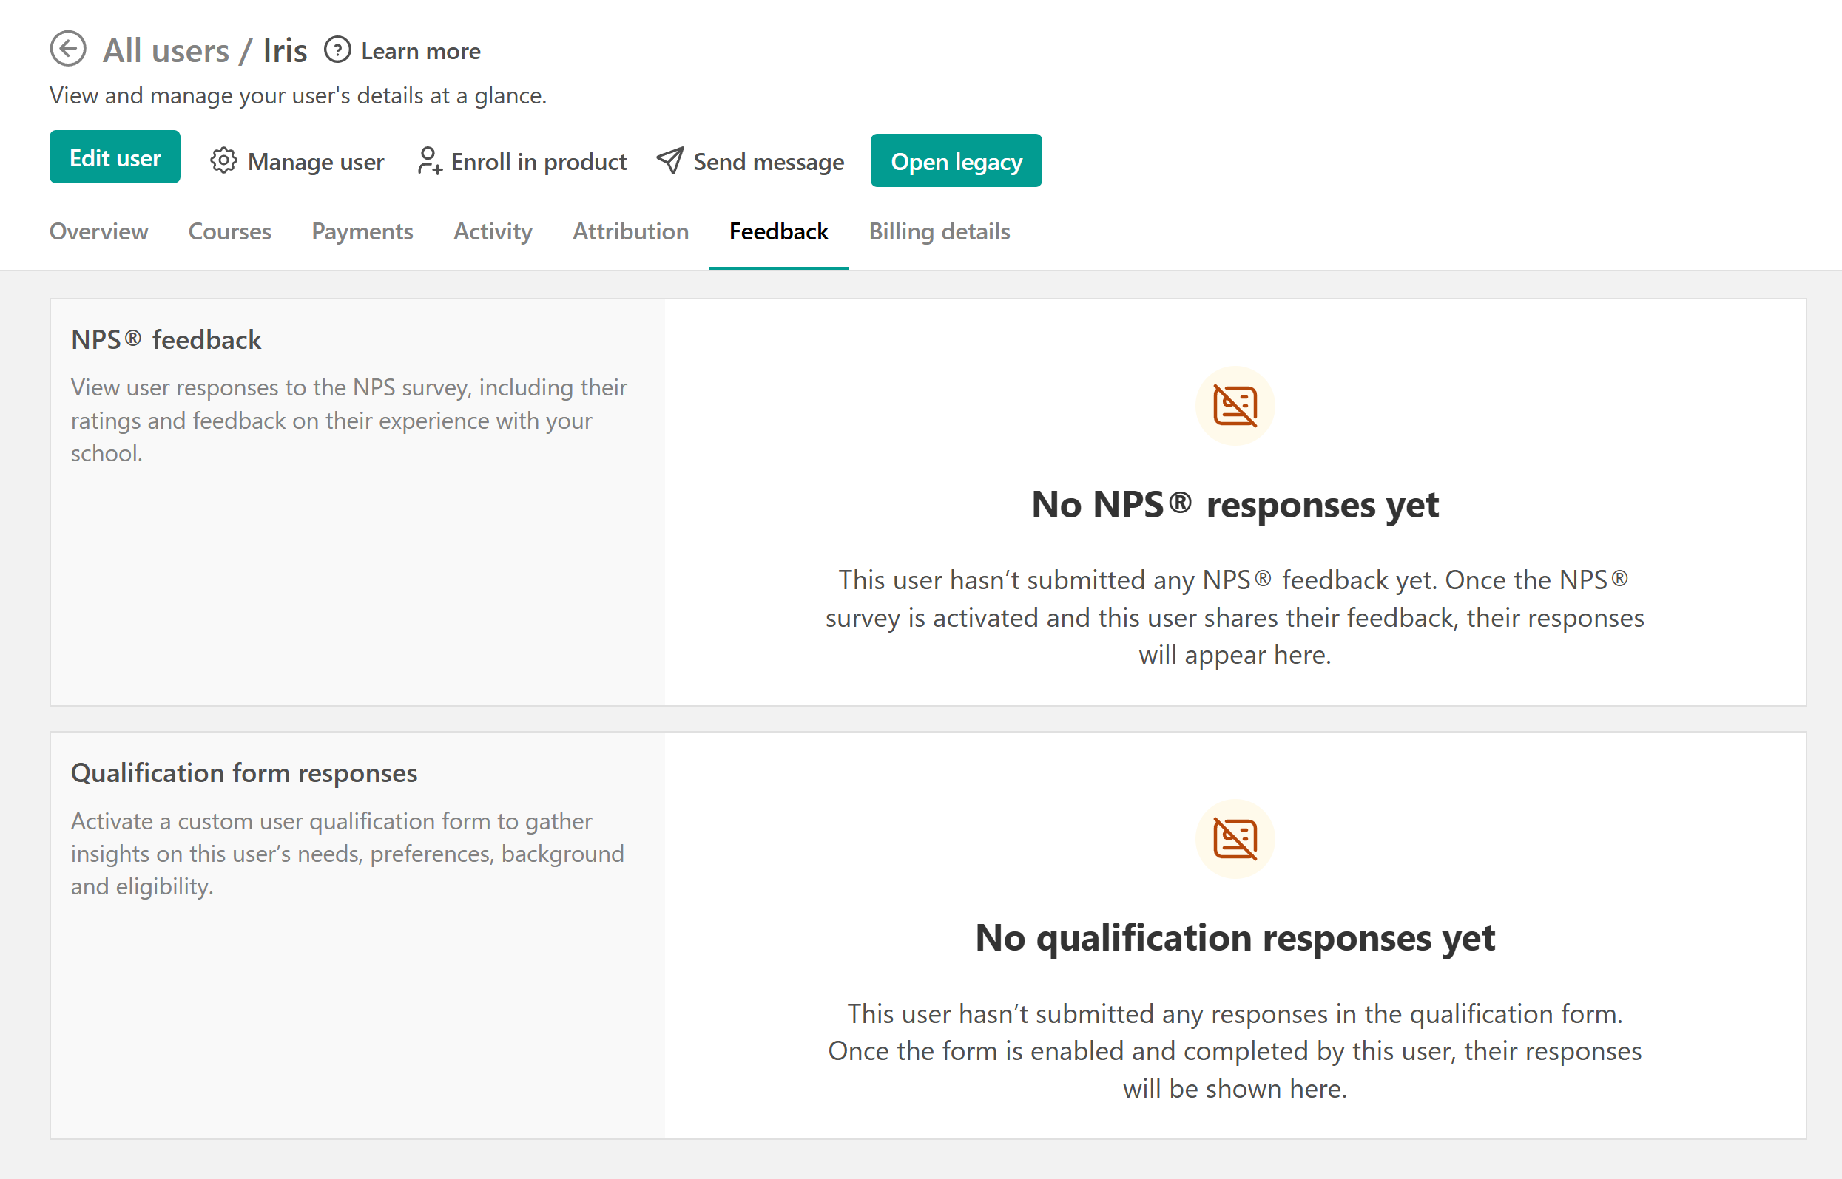The height and width of the screenshot is (1179, 1842).
Task: Click the No NPS responses yet heading
Action: pyautogui.click(x=1235, y=506)
